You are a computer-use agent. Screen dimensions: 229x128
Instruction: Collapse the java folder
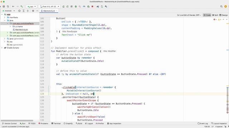tap(5, 21)
